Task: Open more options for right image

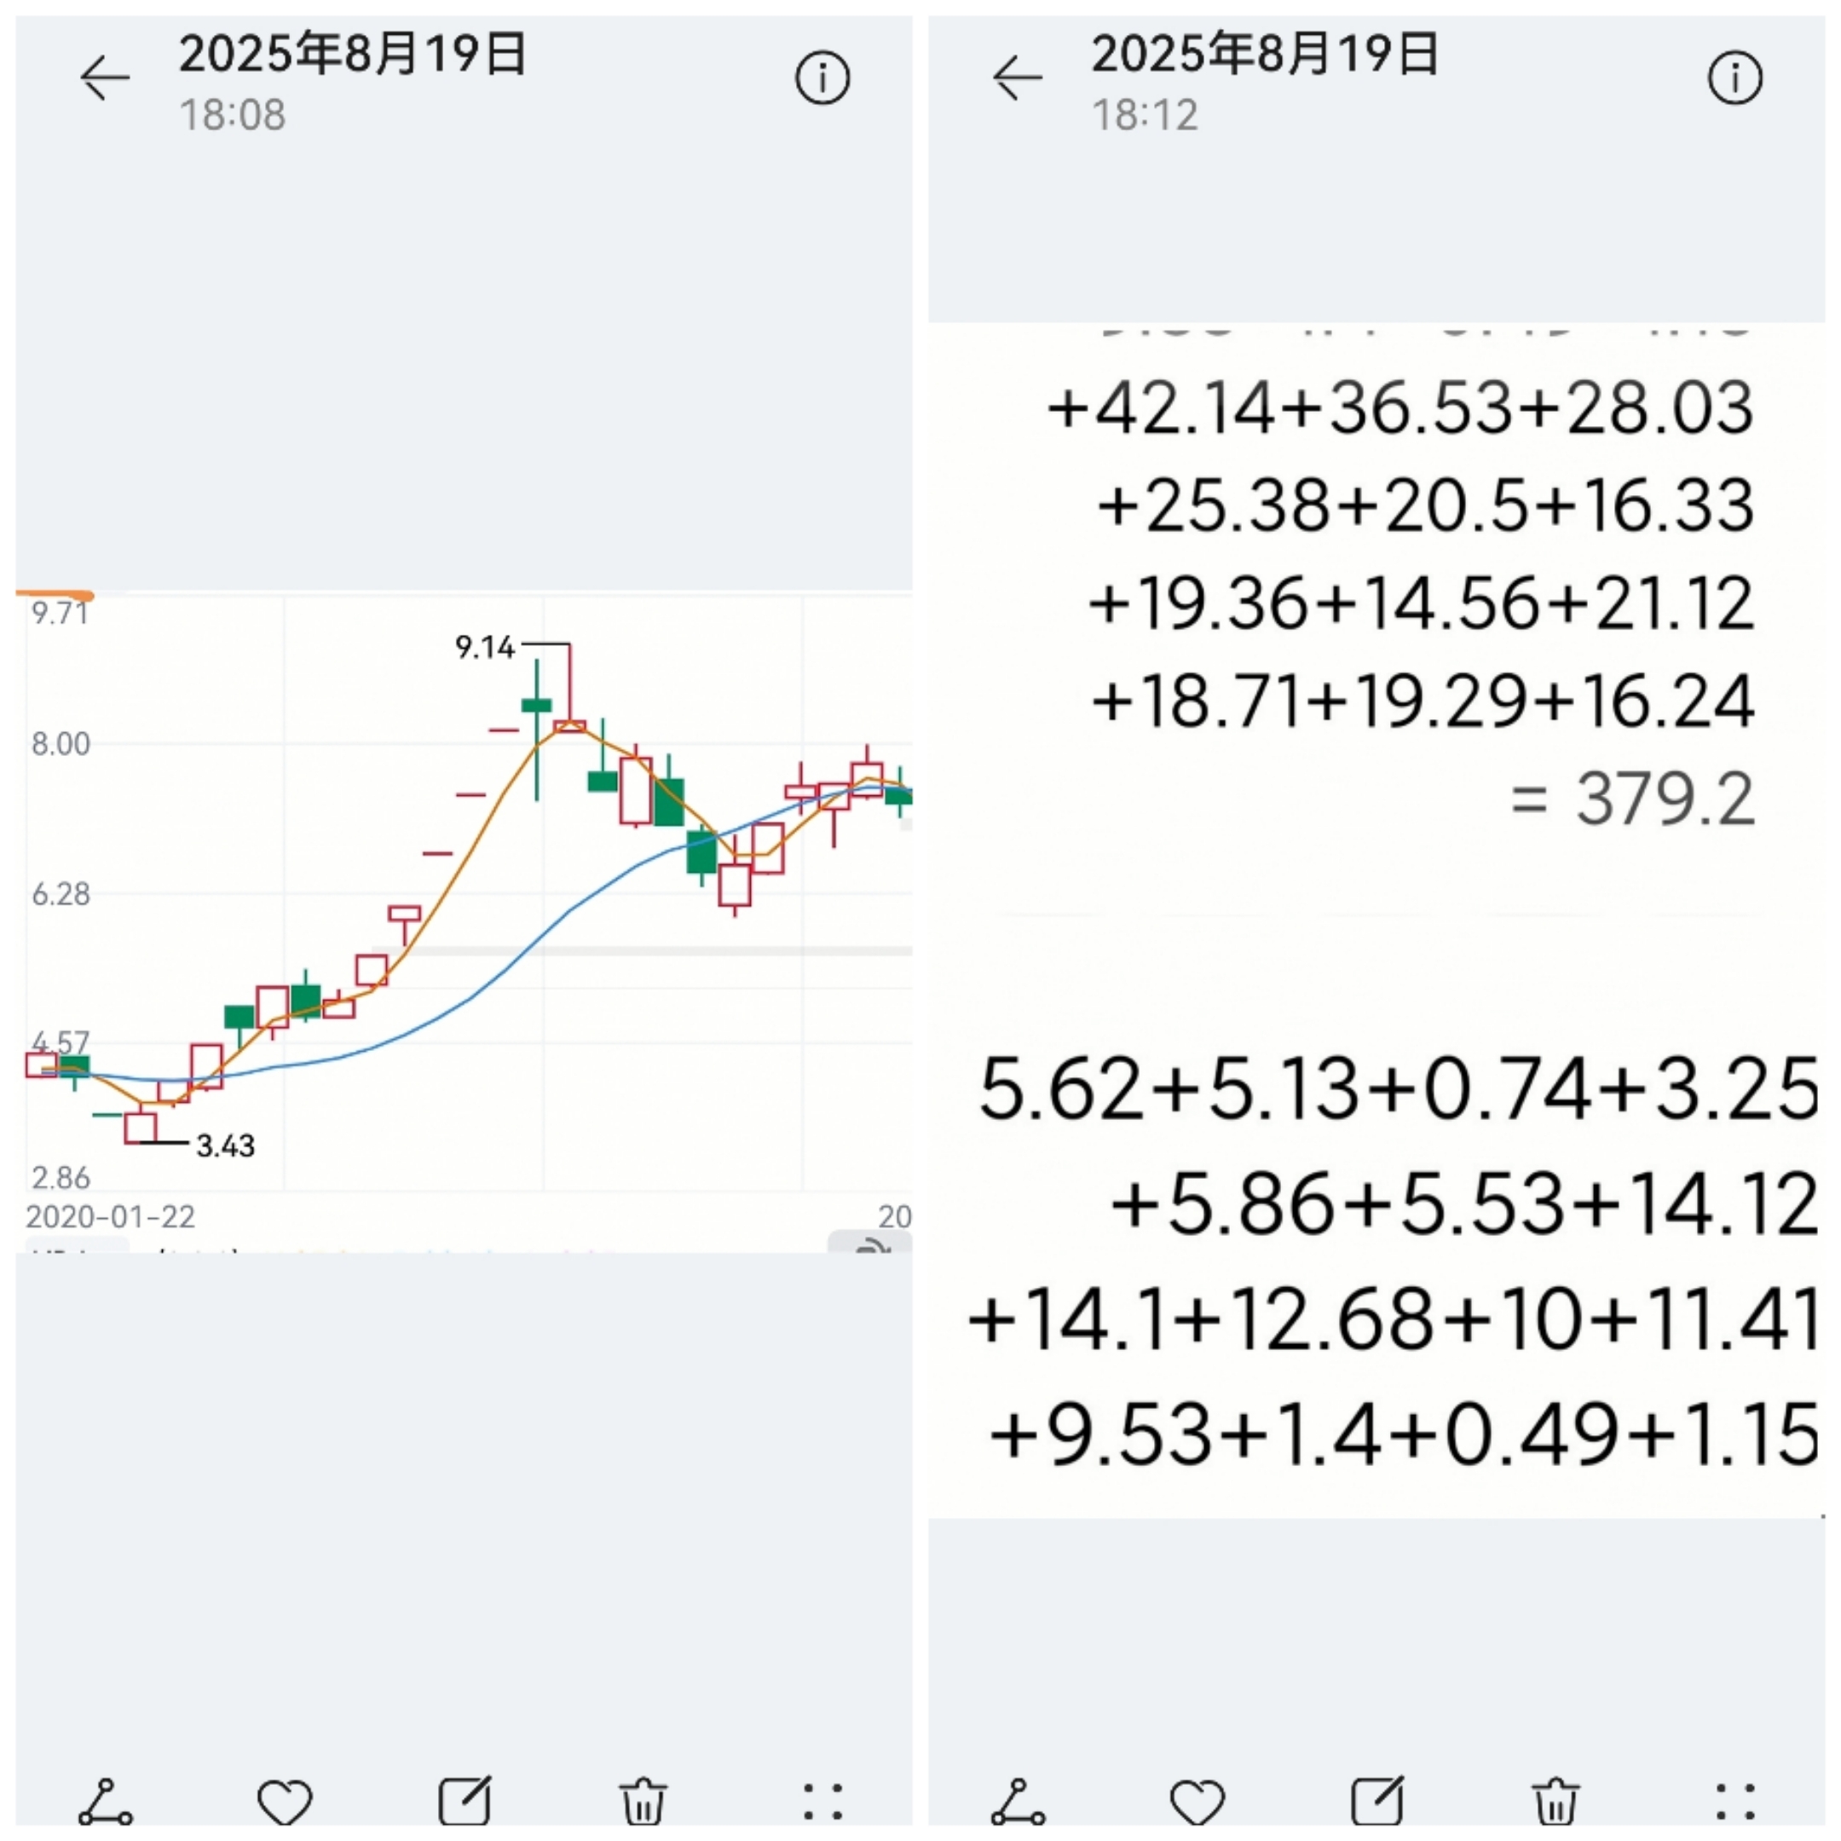Action: coord(1735,1803)
